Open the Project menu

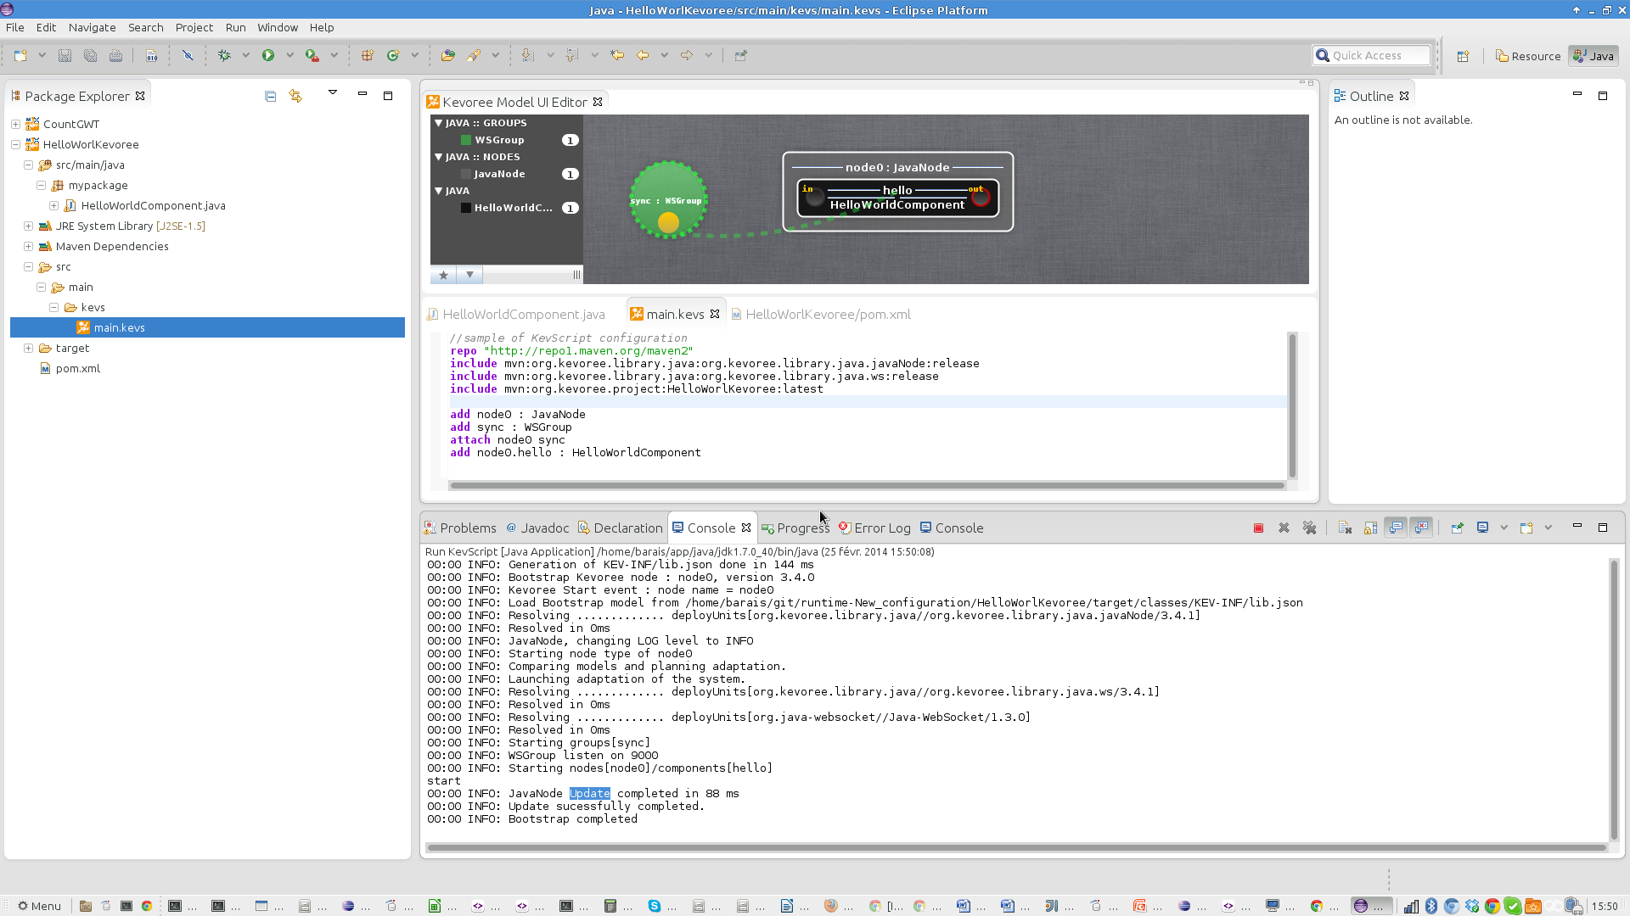194,27
